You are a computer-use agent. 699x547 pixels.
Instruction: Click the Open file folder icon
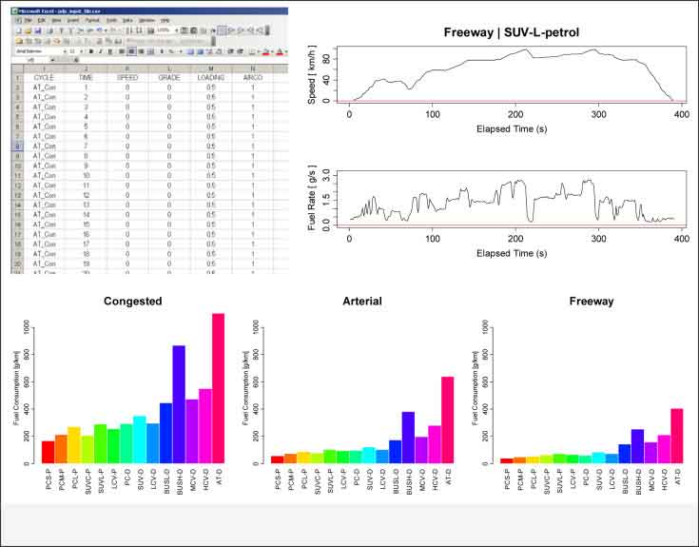pos(26,30)
